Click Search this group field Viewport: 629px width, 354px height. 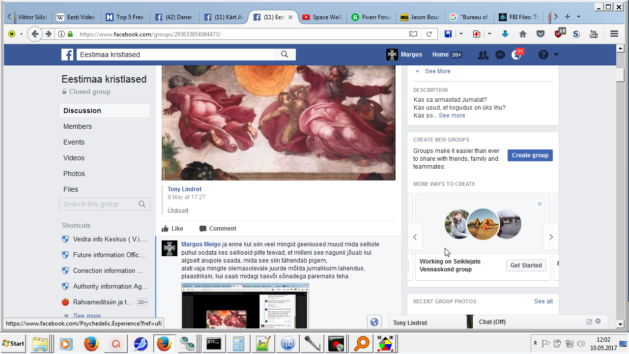[x=105, y=204]
